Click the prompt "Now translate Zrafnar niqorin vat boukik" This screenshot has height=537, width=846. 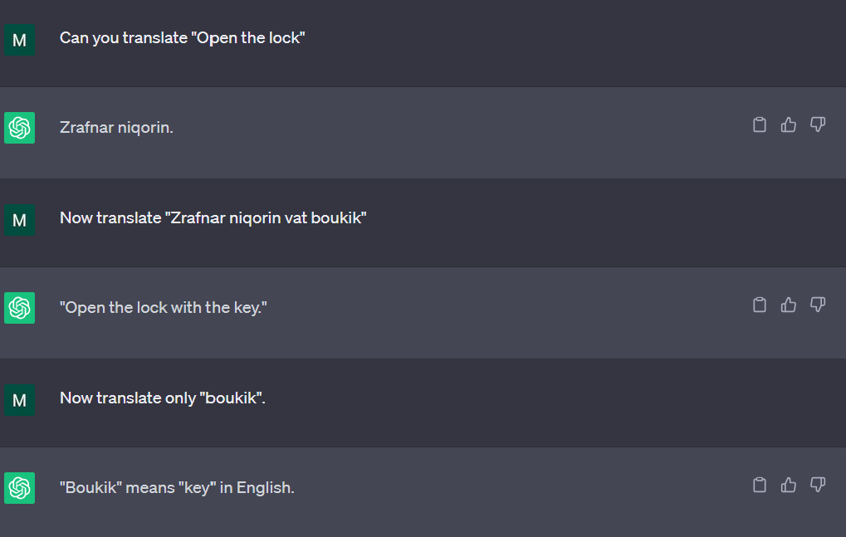(213, 218)
